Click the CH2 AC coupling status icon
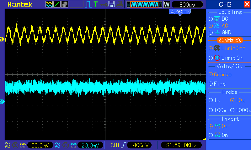Image resolution: width=251 pixels, height=150 pixels. tap(57, 145)
